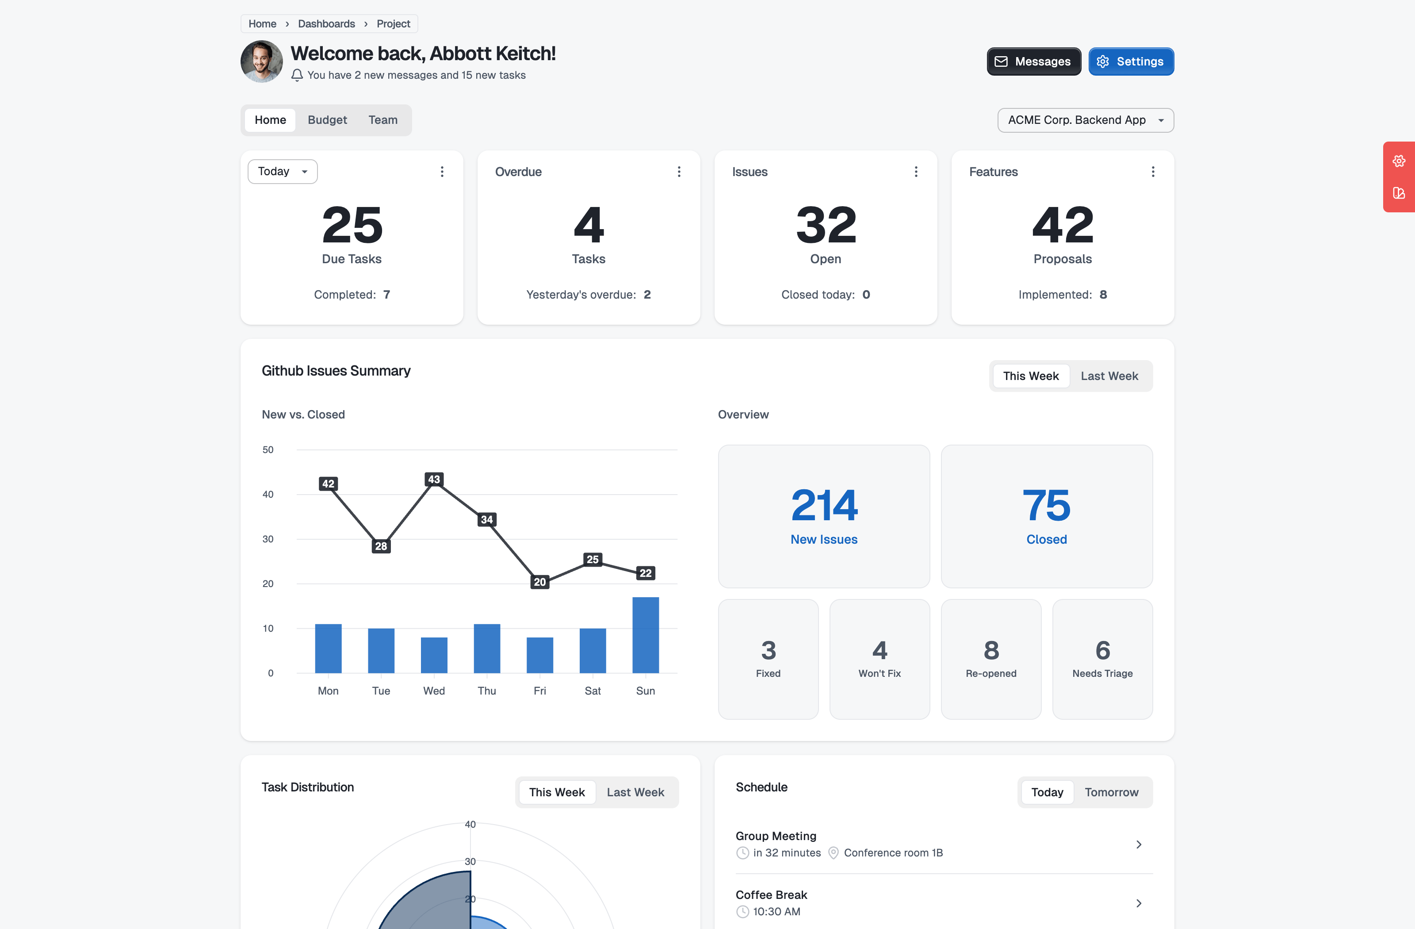Show Tomorrow's schedule
Screen dimensions: 1415x929
click(x=1111, y=792)
